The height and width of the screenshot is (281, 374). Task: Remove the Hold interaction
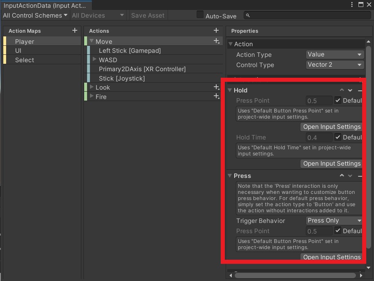tap(360, 90)
